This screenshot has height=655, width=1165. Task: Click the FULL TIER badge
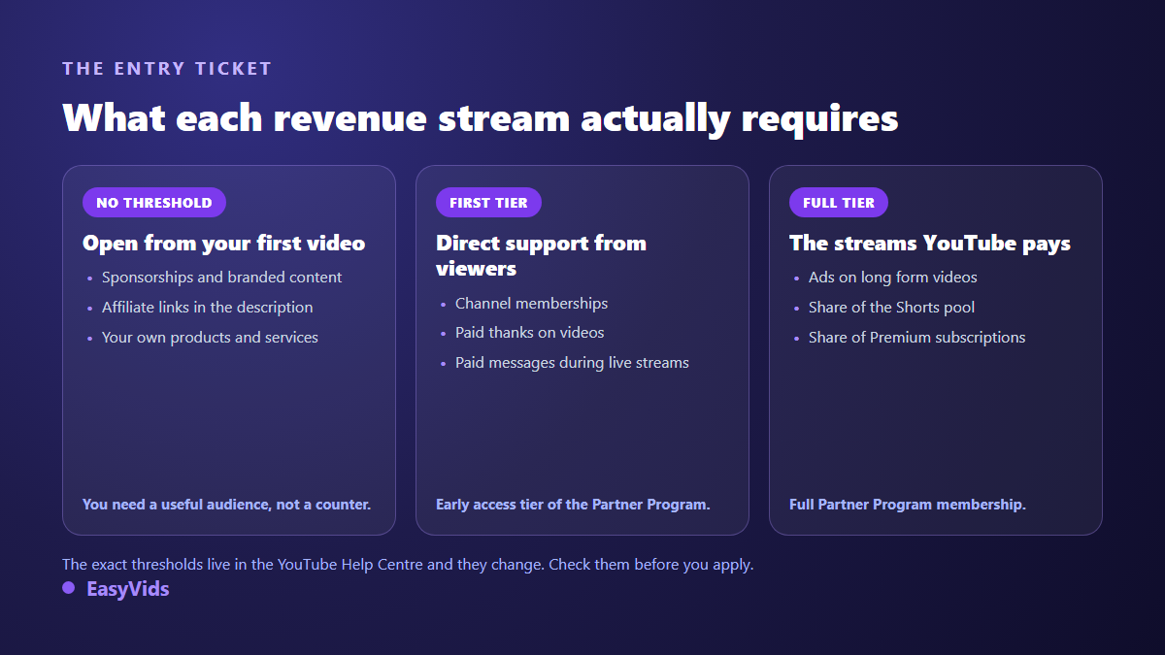(x=839, y=203)
